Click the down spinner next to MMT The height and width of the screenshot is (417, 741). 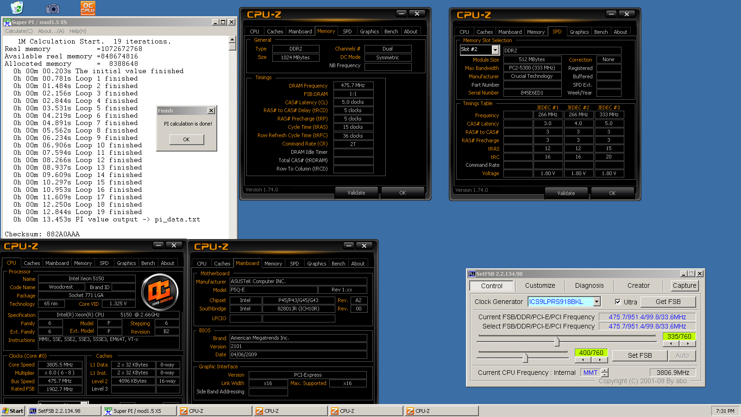click(x=605, y=375)
